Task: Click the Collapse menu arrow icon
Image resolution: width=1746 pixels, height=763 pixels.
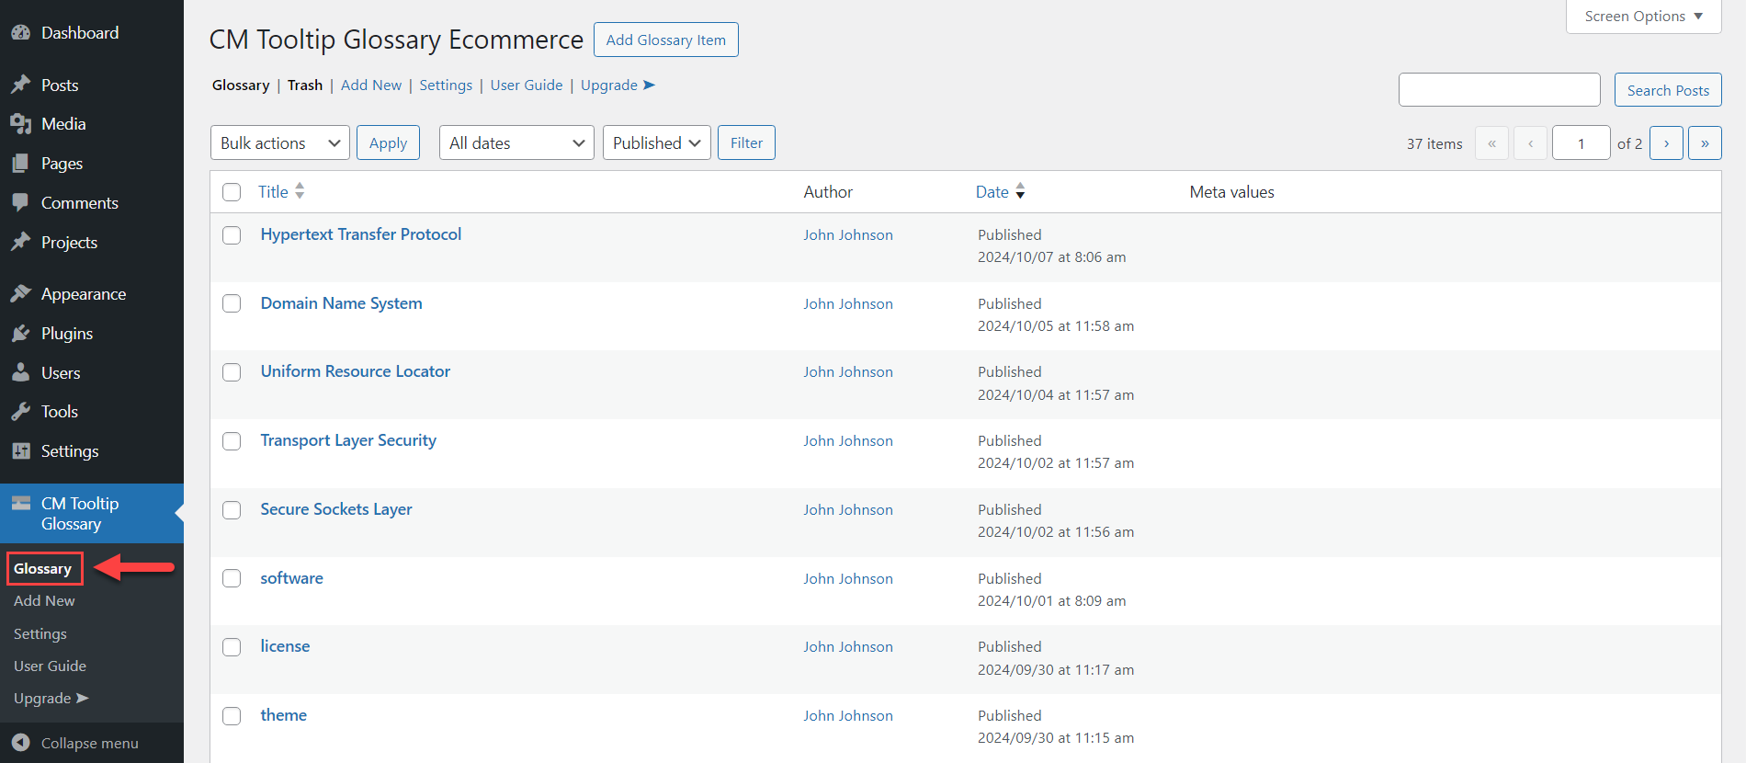Action: [20, 743]
